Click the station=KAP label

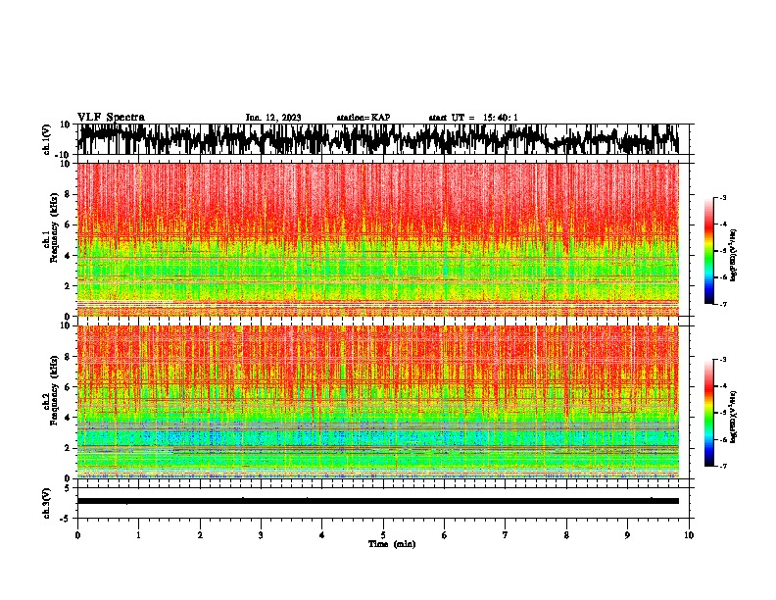364,118
